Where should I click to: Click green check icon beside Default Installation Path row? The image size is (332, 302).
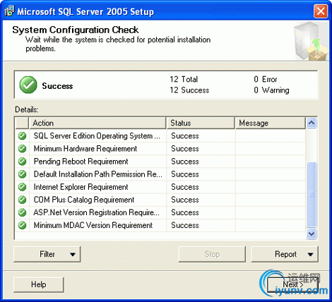(x=22, y=174)
